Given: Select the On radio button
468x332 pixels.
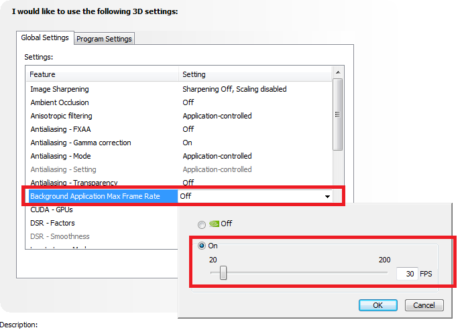Looking at the screenshot, I should (202, 246).
